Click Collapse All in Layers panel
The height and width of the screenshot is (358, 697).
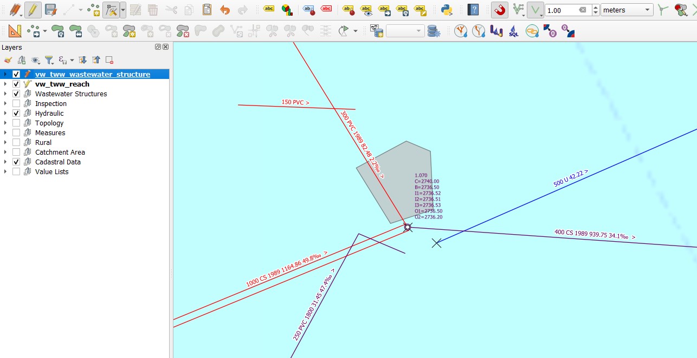pyautogui.click(x=96, y=60)
